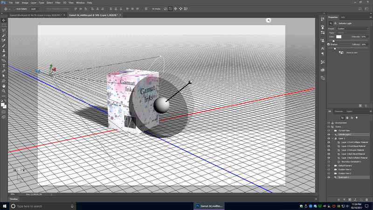
Task: Select the Lasso tool
Action: 4,30
